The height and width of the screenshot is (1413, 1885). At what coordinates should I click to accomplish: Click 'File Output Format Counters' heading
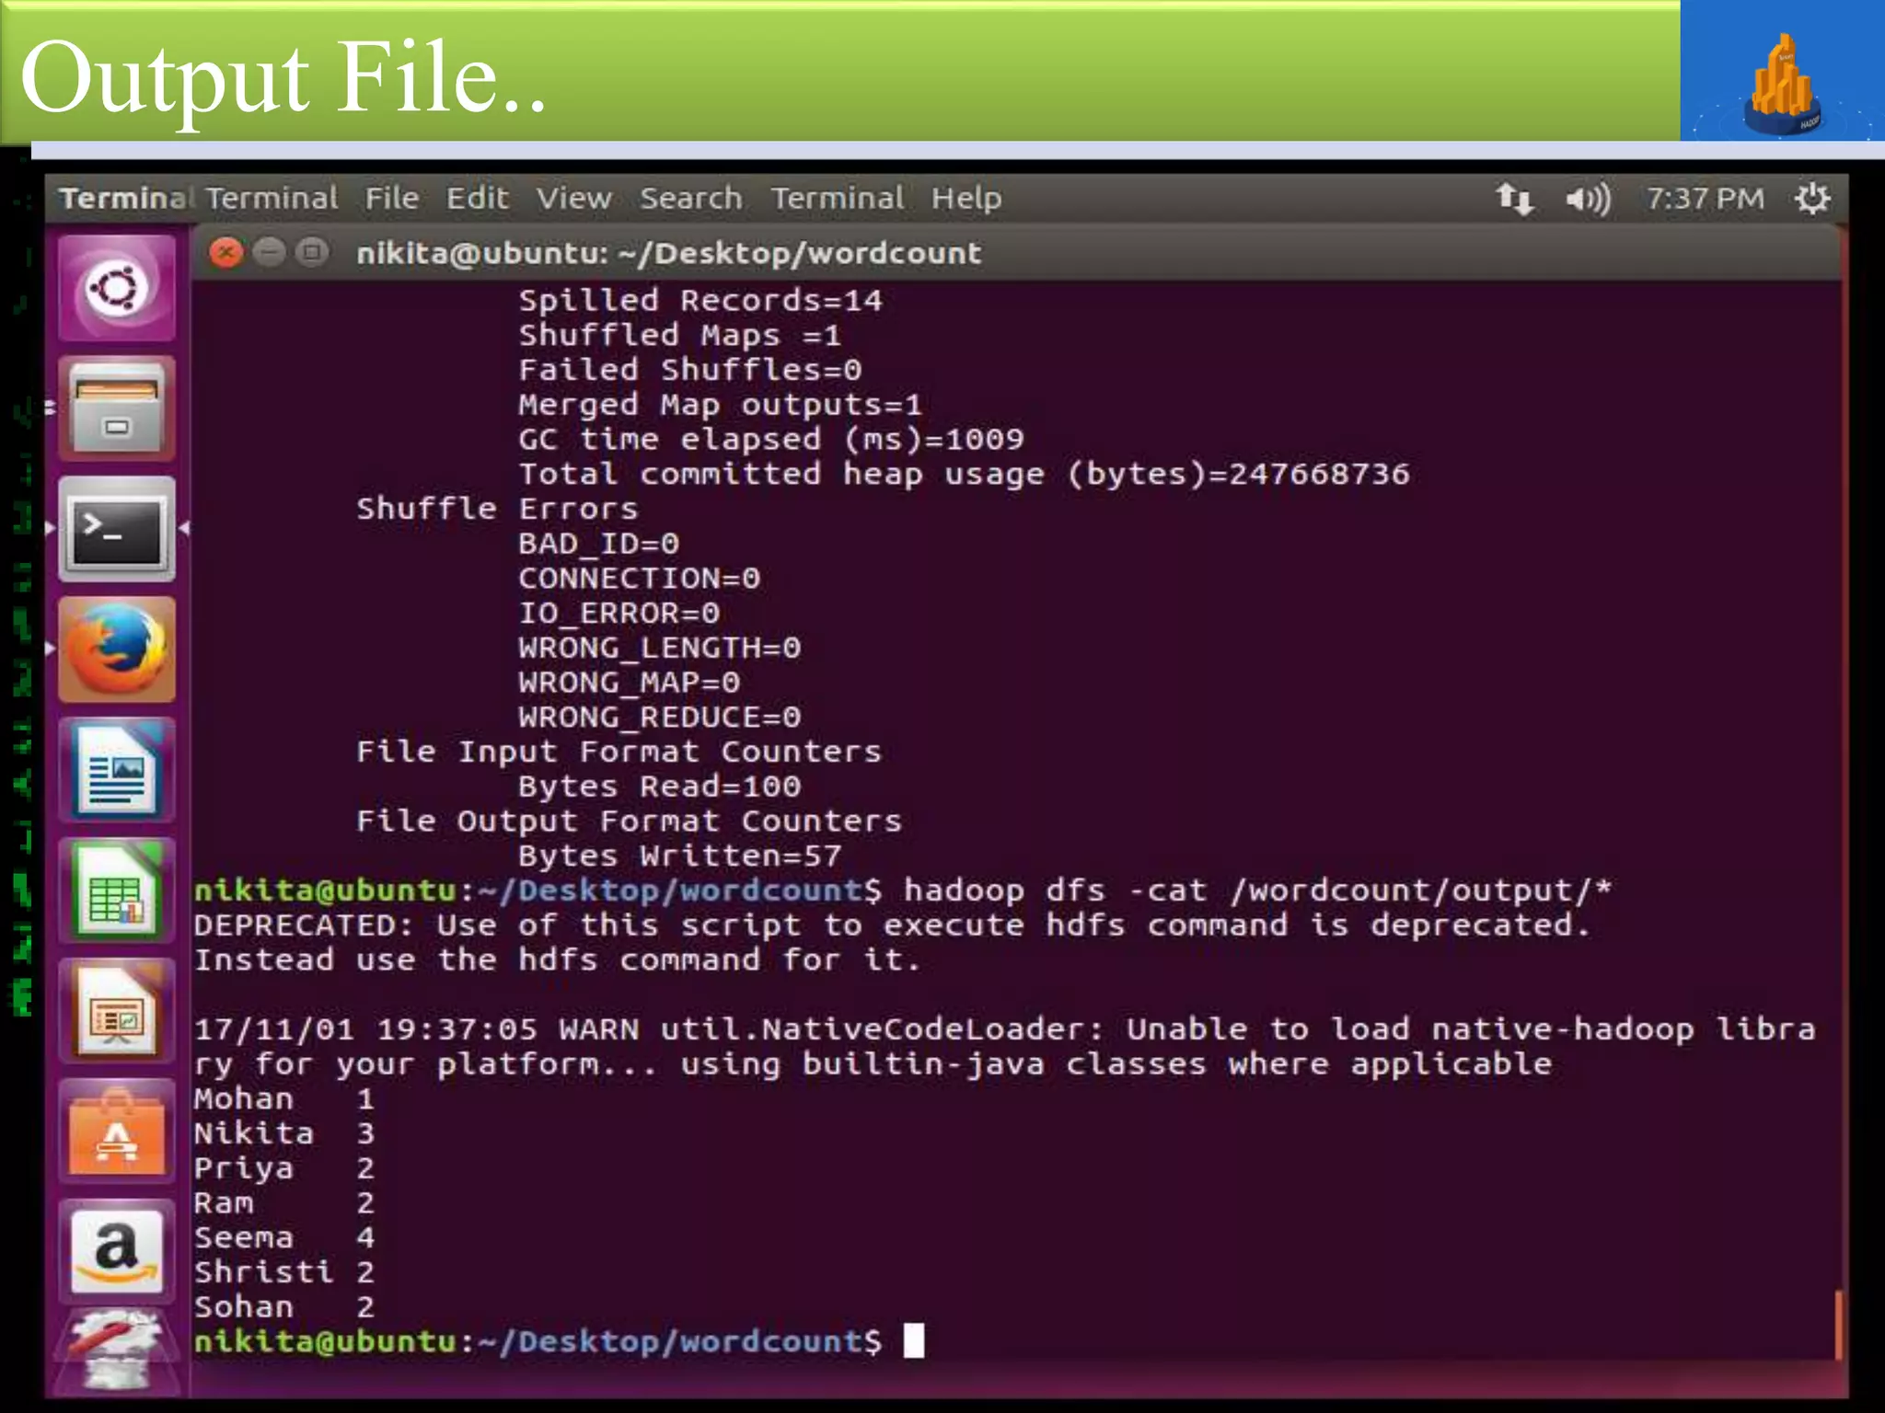[x=629, y=821]
